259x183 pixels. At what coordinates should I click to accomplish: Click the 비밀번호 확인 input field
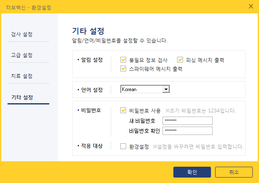(188, 131)
